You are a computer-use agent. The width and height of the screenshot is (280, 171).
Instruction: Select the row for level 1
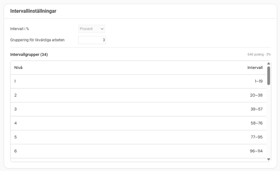[x=138, y=82]
